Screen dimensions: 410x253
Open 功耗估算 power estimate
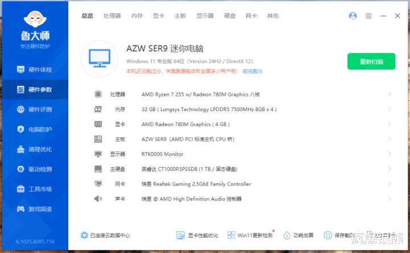298,235
